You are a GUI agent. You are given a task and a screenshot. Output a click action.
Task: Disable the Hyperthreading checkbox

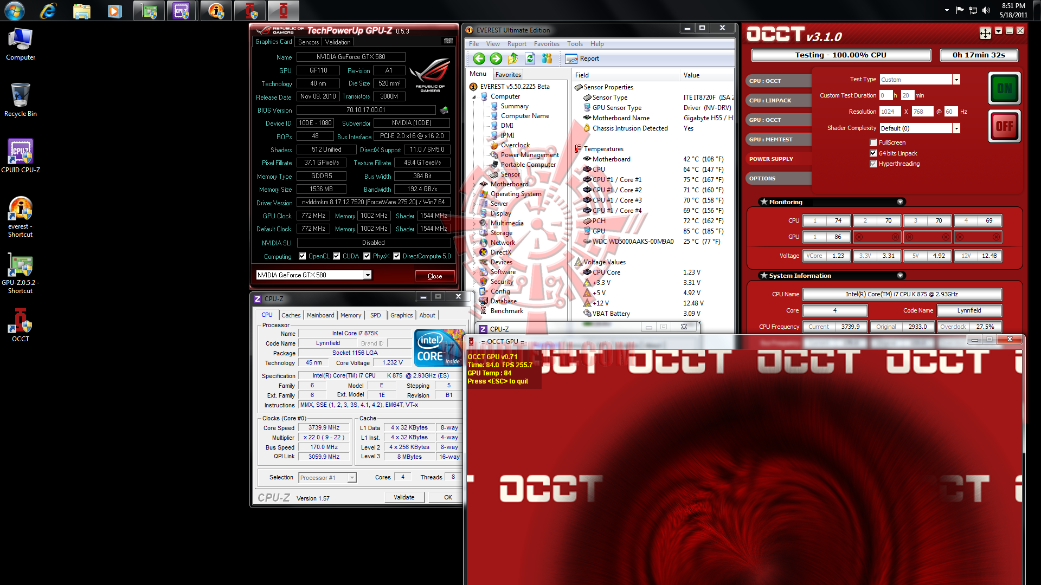coord(873,164)
